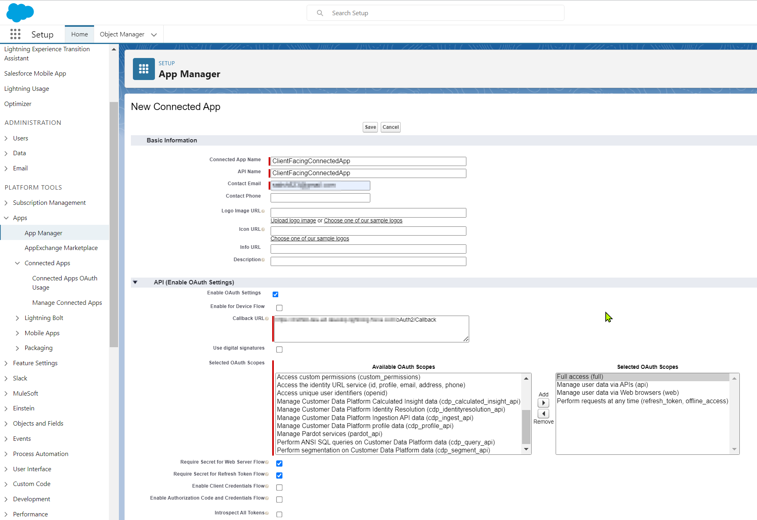Click the Callback URL textarea
This screenshot has width=757, height=520.
click(x=371, y=329)
